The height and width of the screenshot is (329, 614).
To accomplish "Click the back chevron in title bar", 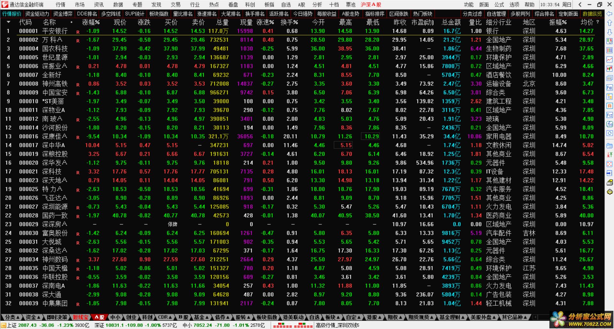I will coord(580,4).
